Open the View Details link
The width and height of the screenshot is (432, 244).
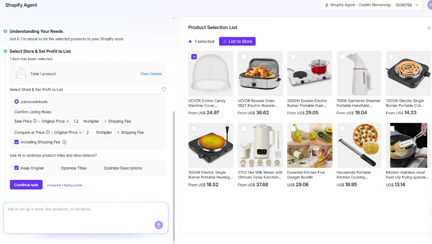tap(151, 74)
